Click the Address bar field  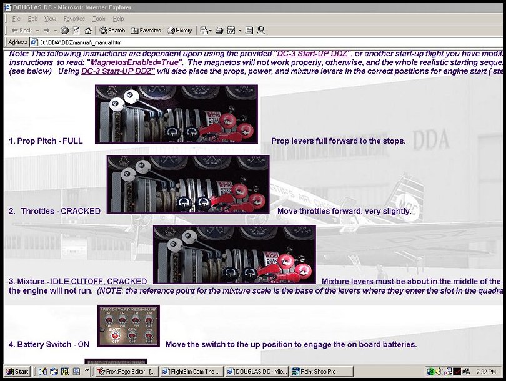pos(265,42)
